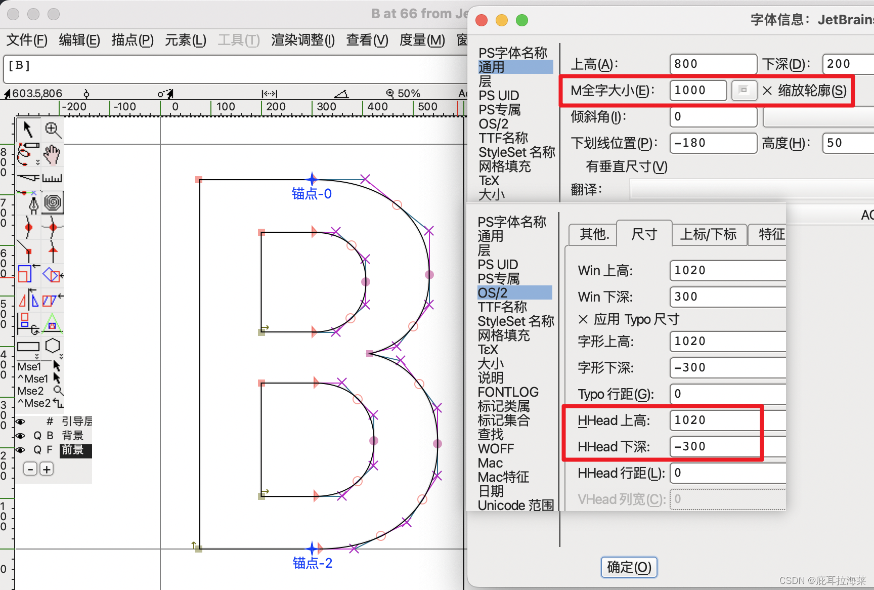Click the HHead 上高 input field
The image size is (874, 590).
point(727,420)
